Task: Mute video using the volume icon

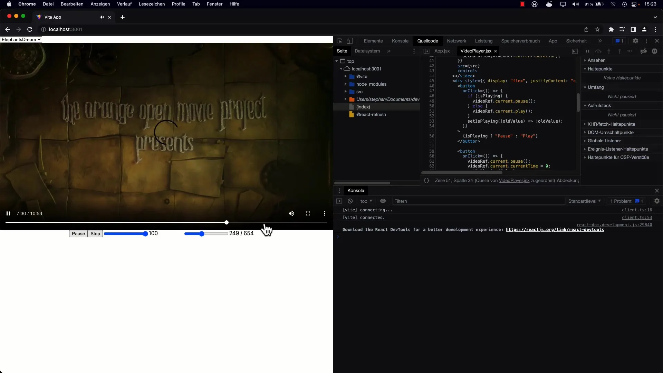Action: point(291,213)
